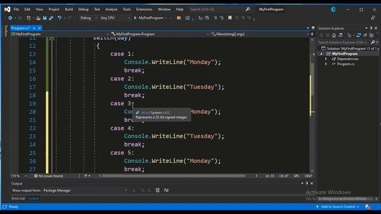This screenshot has width=381, height=214.
Task: Expand the Program.cs tree node
Action: (x=326, y=64)
